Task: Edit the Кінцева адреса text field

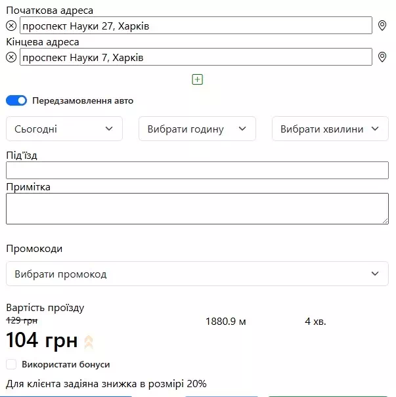Action: [x=196, y=58]
